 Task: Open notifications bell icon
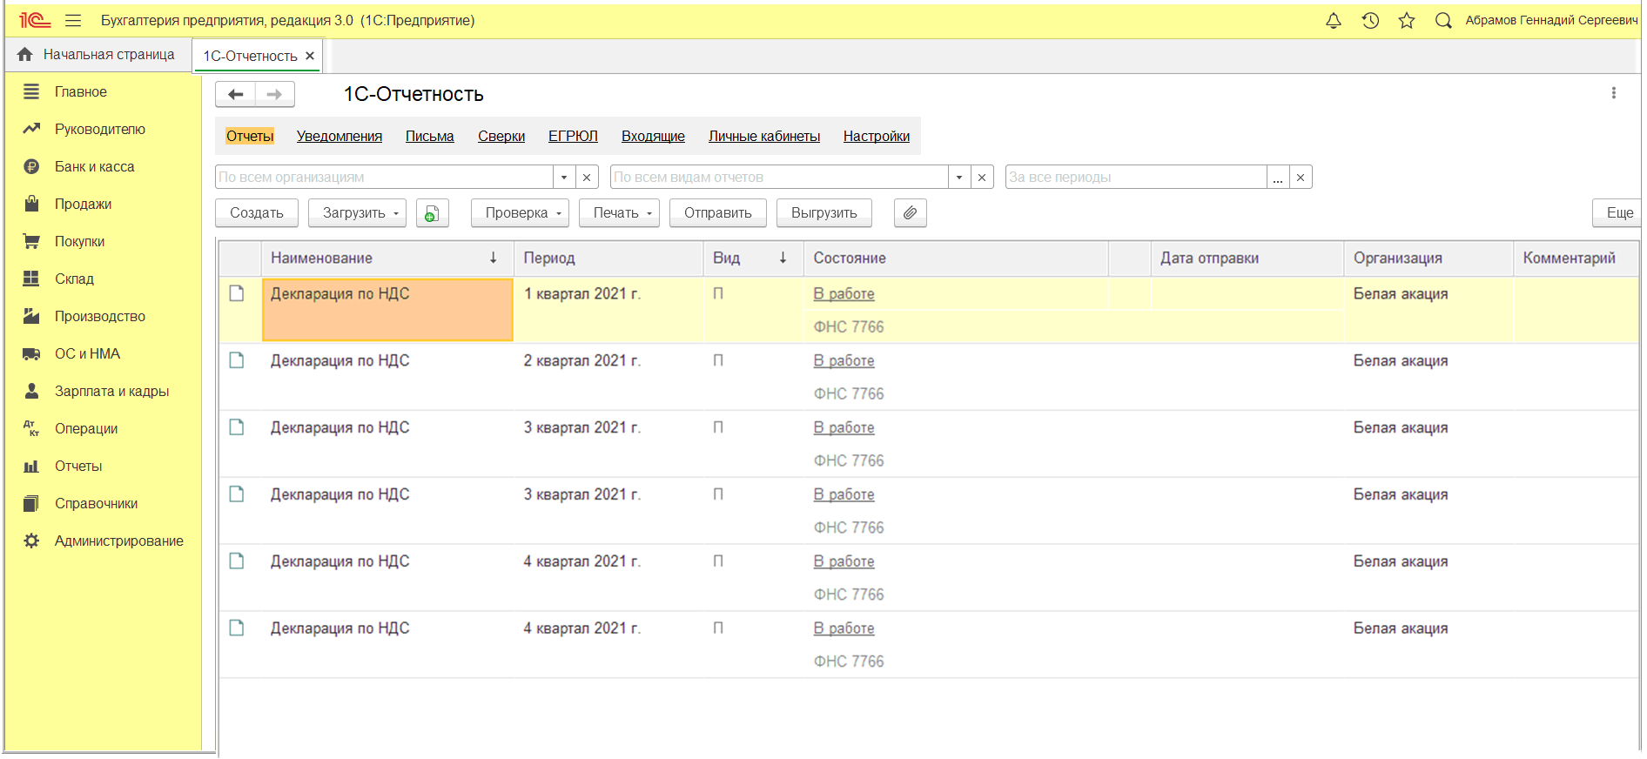(x=1334, y=21)
